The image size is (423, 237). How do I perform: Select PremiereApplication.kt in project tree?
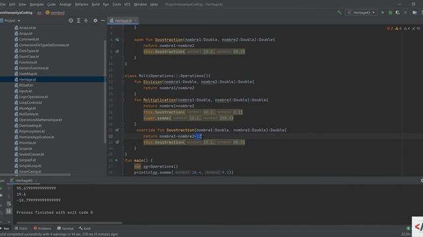36,137
